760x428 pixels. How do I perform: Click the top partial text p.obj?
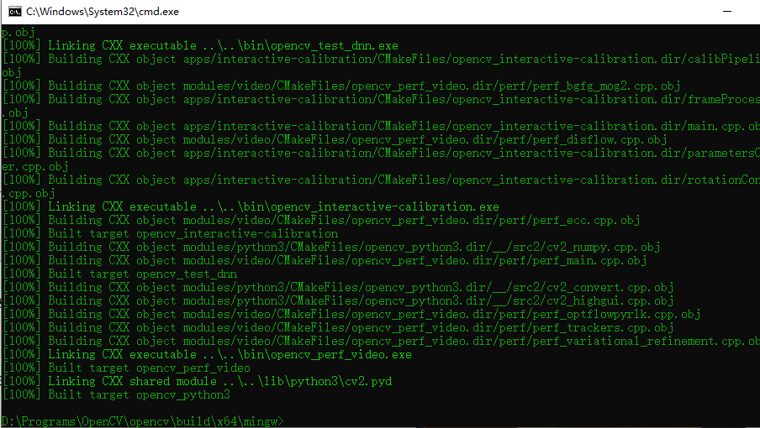tap(18, 33)
